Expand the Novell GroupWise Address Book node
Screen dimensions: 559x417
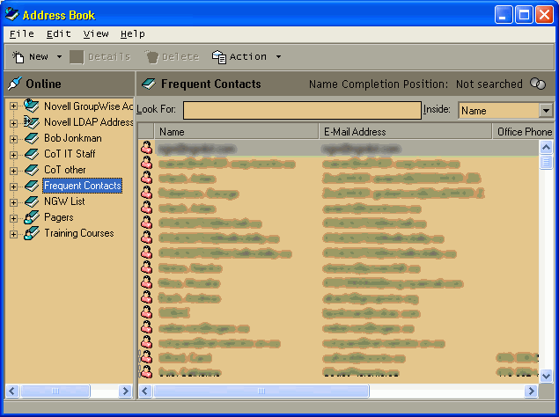pos(13,106)
